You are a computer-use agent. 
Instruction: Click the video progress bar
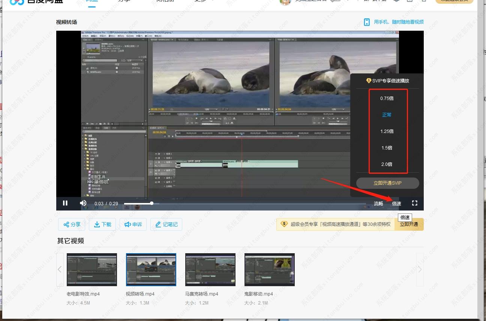pyautogui.click(x=244, y=203)
